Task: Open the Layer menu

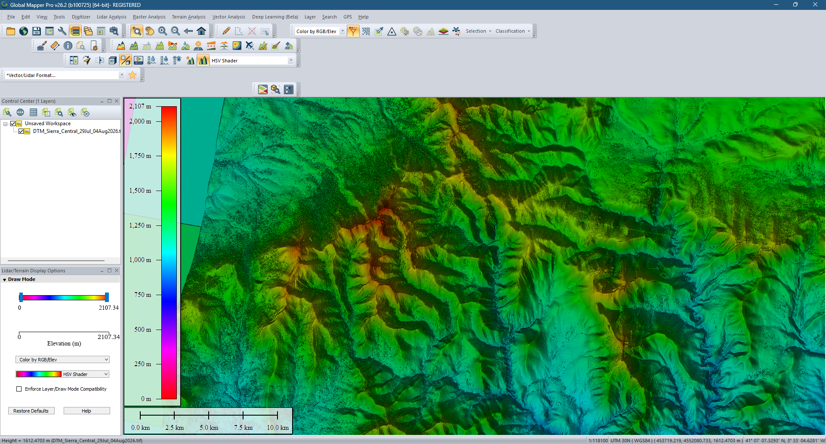Action: pos(310,17)
